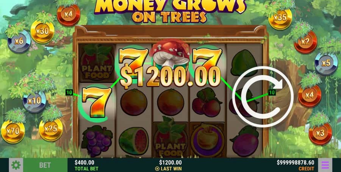Open the purple hamburger menu
Screen dimensions: 341x172
click(x=325, y=165)
